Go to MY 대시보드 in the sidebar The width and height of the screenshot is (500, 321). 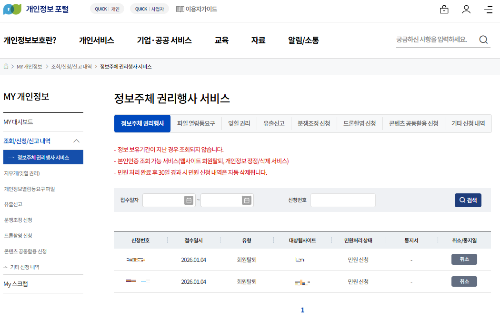[19, 122]
